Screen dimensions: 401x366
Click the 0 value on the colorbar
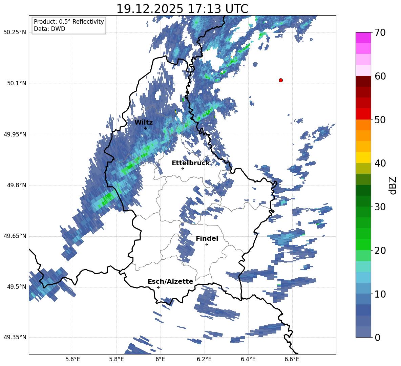pyautogui.click(x=377, y=337)
